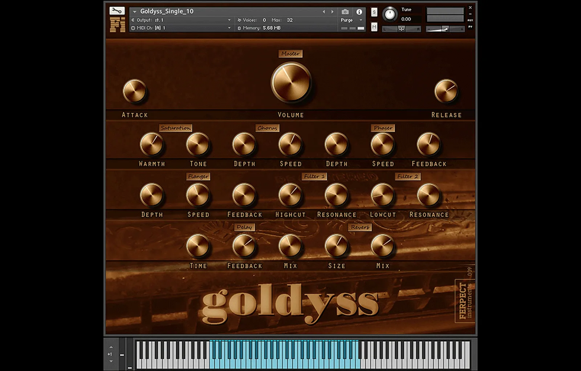Click the Master section label
Screen dimensions: 581x371
point(290,54)
